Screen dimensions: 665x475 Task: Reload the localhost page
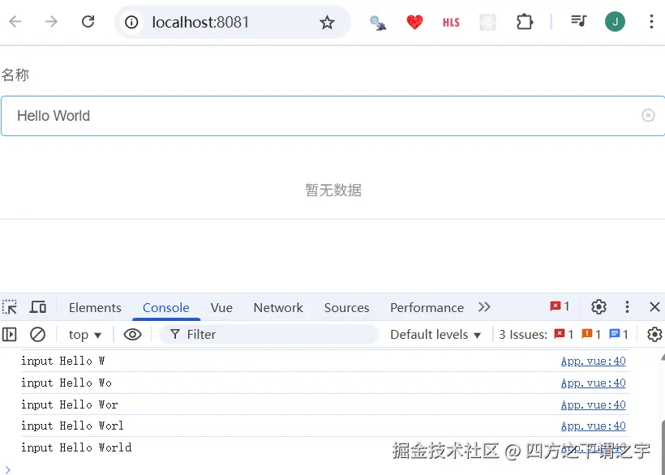tap(88, 22)
